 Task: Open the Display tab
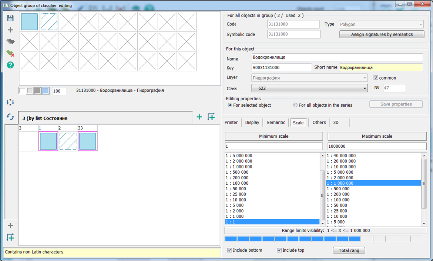(252, 123)
